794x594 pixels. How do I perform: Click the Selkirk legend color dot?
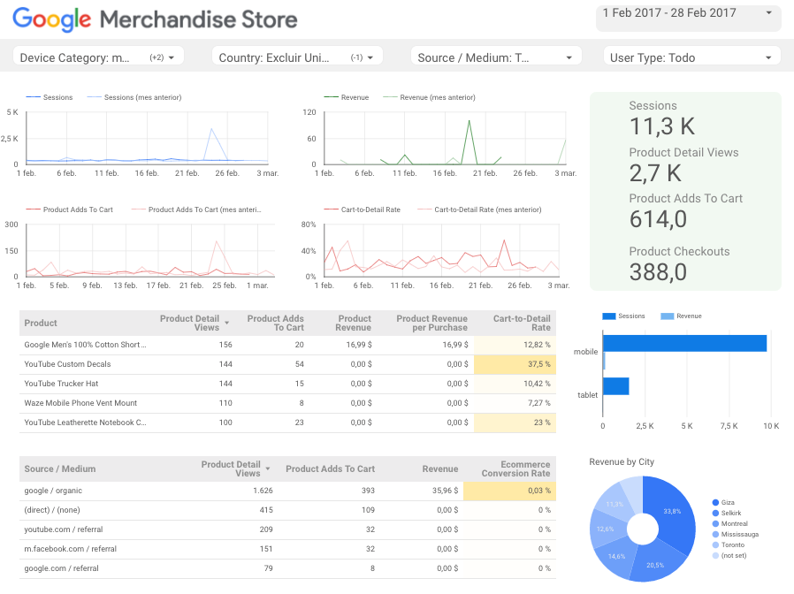tap(715, 513)
